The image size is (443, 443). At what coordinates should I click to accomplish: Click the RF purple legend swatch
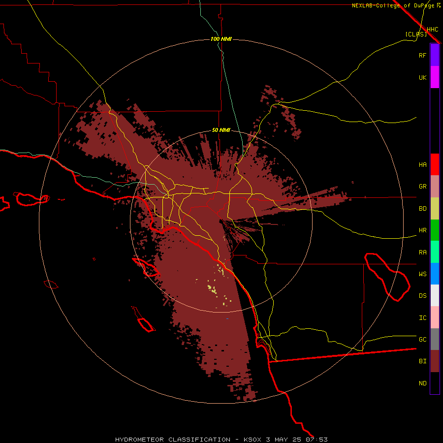(x=435, y=55)
